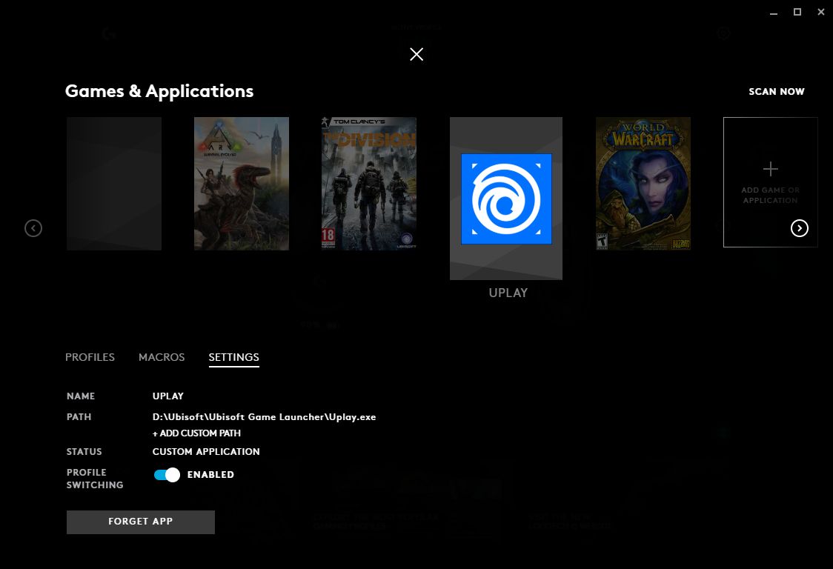The height and width of the screenshot is (569, 833).
Task: Click Scan Now
Action: point(777,91)
